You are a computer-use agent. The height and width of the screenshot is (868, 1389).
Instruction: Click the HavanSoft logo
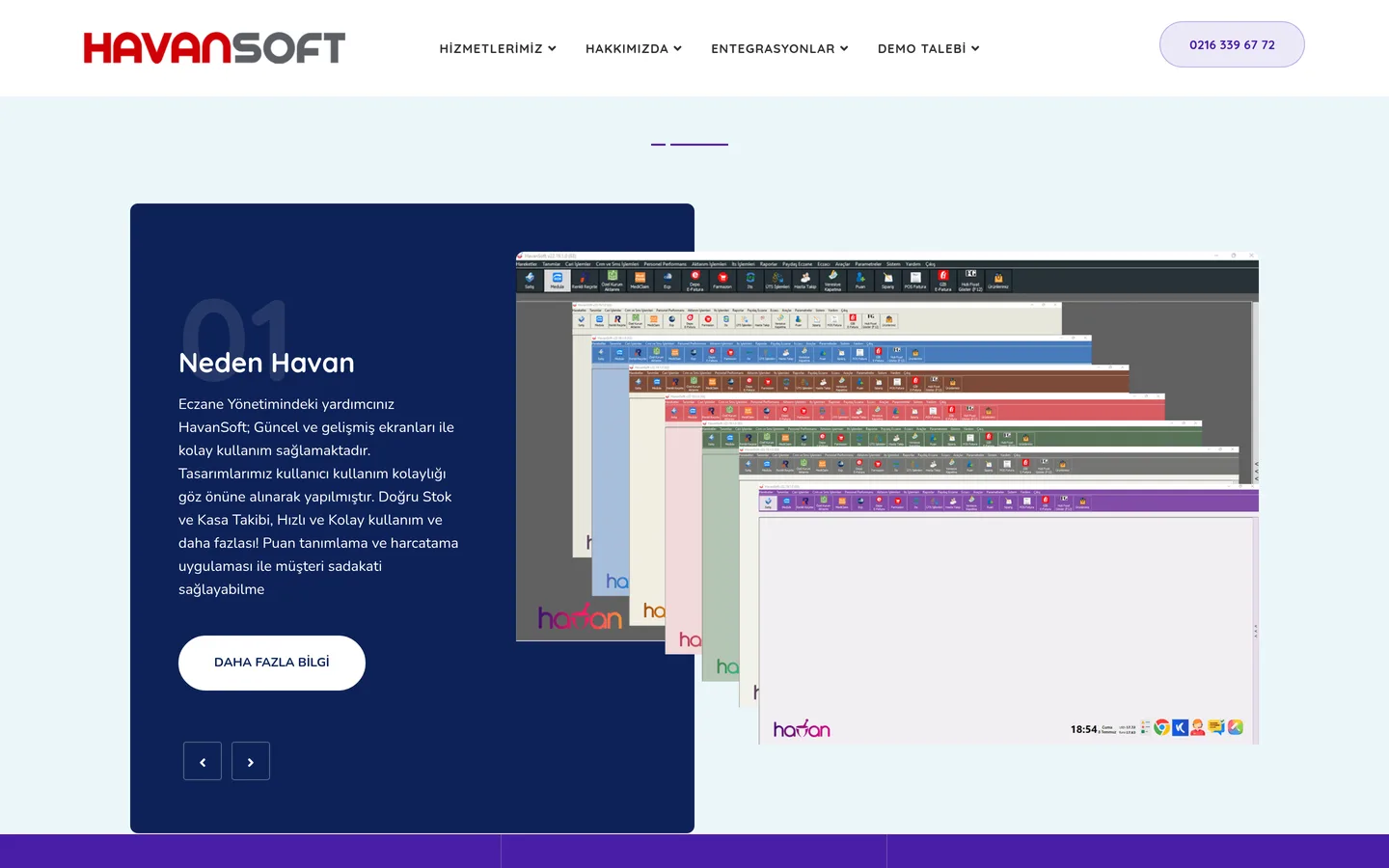[x=214, y=47]
